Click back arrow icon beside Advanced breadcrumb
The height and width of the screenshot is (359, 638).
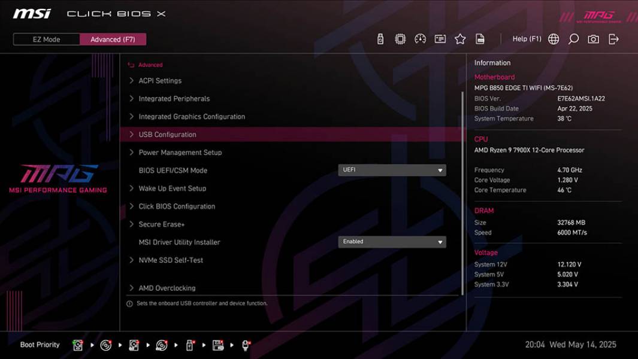point(131,65)
